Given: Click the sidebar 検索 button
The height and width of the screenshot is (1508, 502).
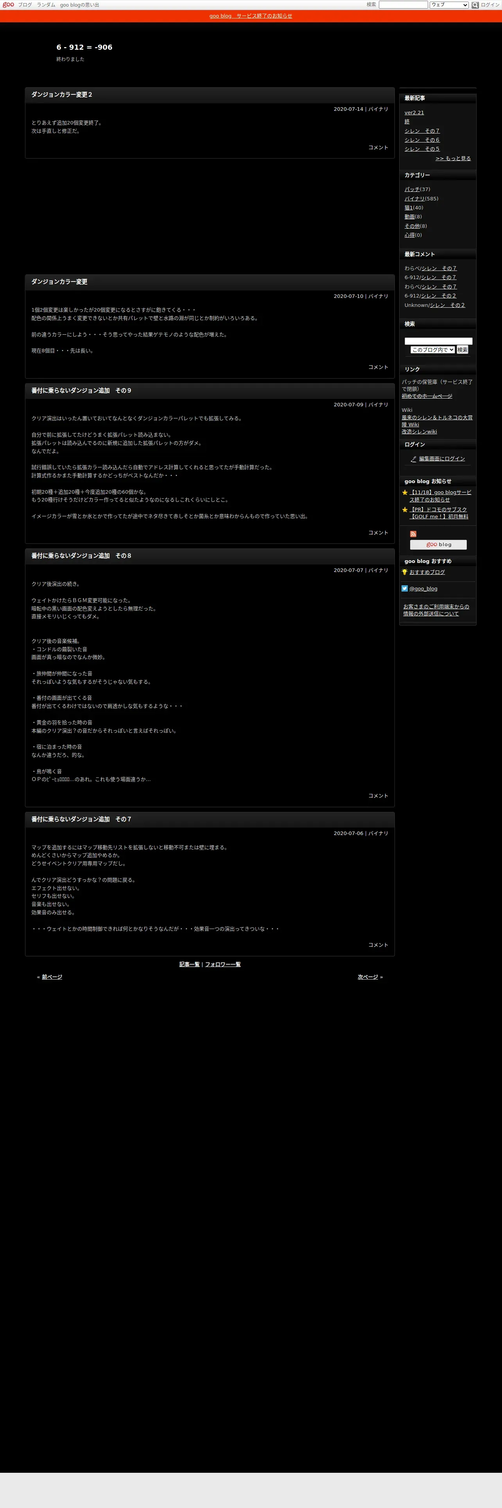Looking at the screenshot, I should coord(462,350).
